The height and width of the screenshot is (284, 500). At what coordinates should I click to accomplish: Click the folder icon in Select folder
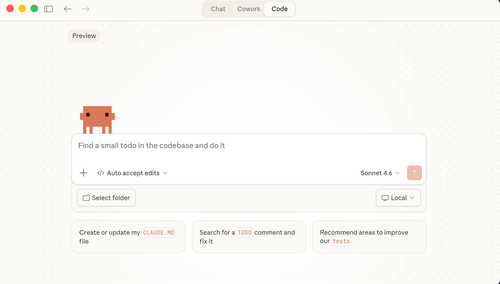point(86,198)
